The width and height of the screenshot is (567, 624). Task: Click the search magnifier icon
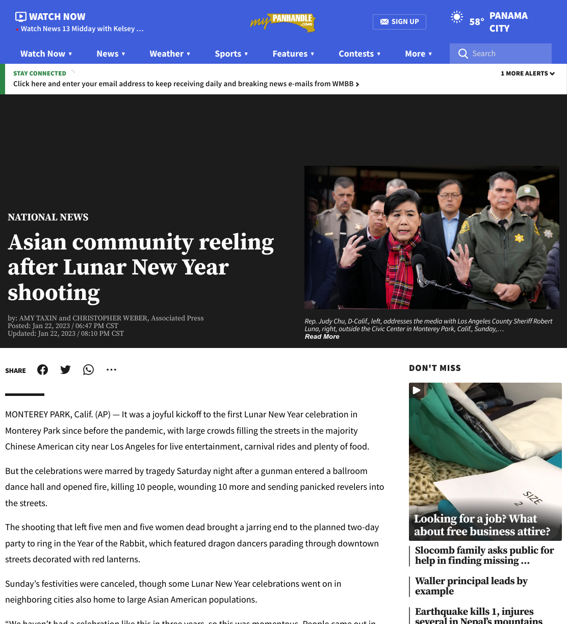[x=463, y=54]
